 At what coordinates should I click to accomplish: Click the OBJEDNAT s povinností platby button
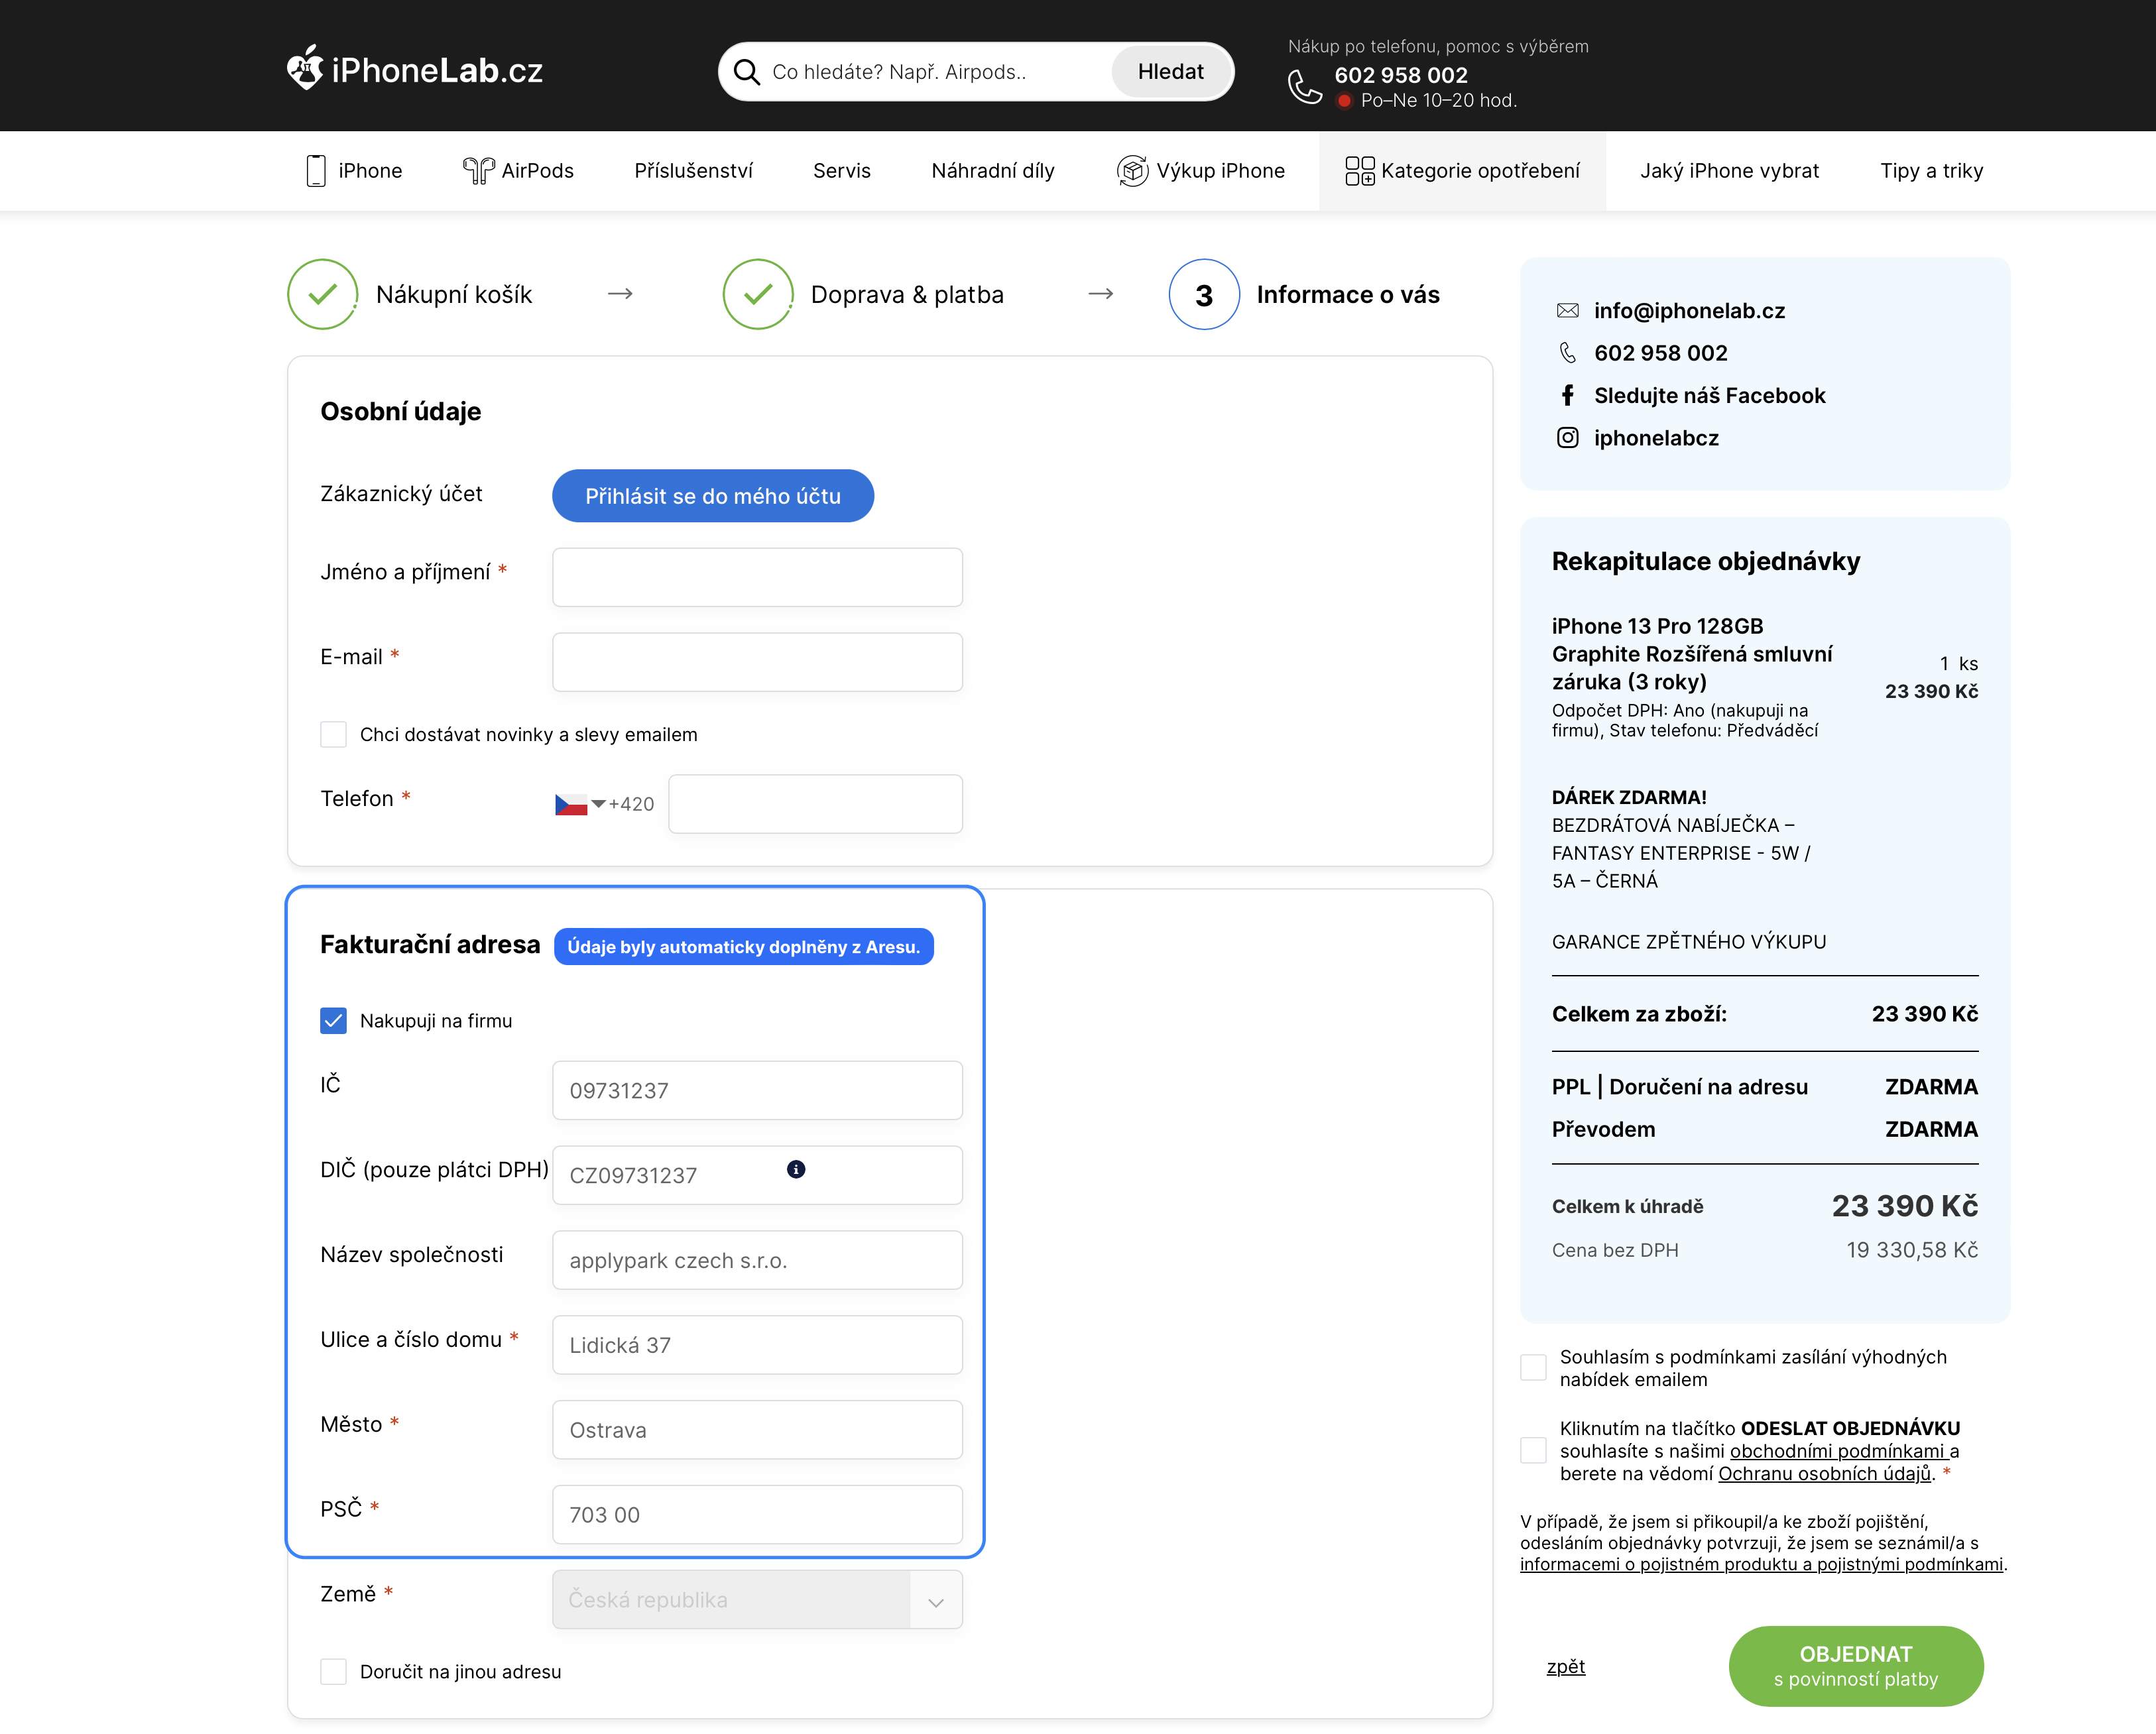point(1856,1666)
